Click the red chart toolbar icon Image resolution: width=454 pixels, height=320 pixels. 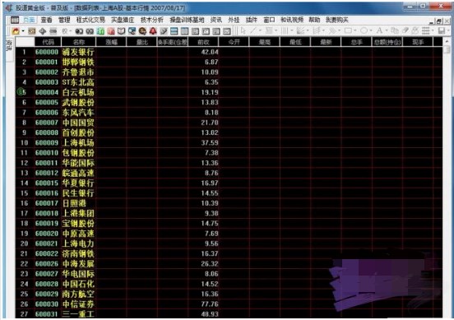(111, 31)
